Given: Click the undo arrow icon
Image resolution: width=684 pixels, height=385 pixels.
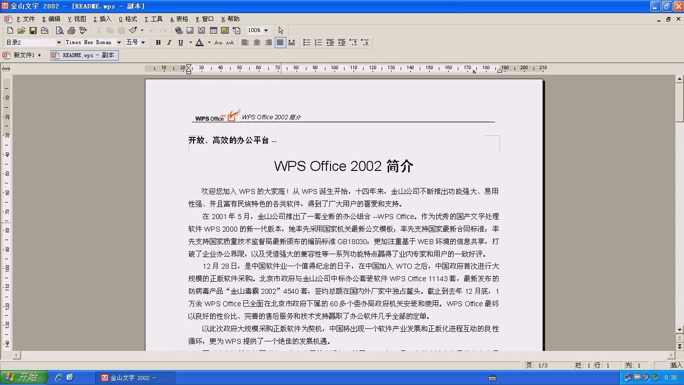Looking at the screenshot, I should 152,31.
